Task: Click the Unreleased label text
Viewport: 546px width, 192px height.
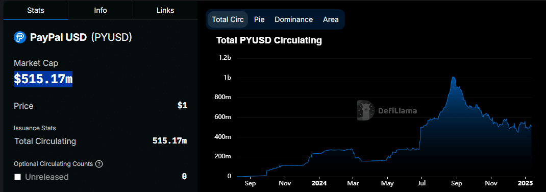Action: (x=46, y=177)
